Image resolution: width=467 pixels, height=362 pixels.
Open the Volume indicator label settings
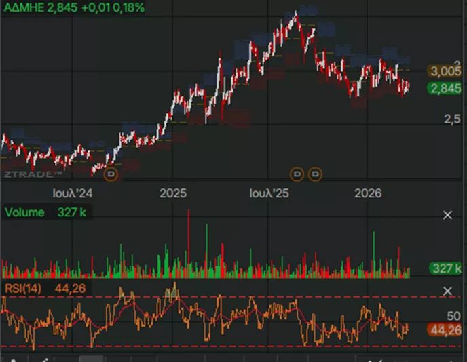pyautogui.click(x=24, y=212)
